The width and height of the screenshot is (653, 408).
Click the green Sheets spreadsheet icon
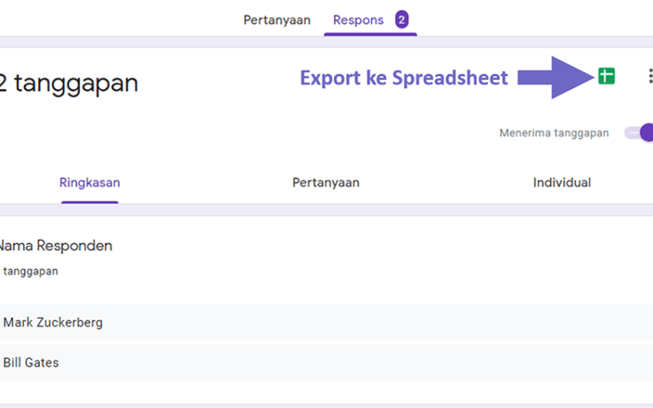606,76
